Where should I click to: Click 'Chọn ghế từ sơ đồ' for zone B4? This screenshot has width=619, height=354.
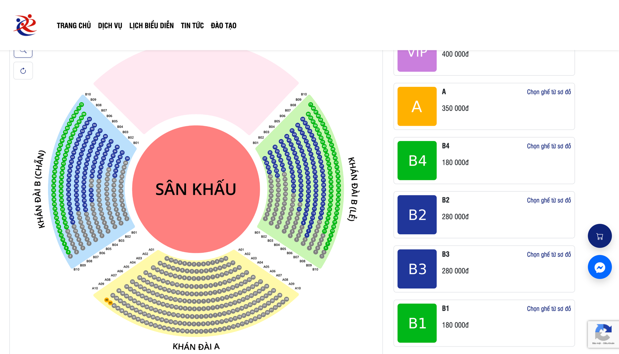click(x=549, y=146)
